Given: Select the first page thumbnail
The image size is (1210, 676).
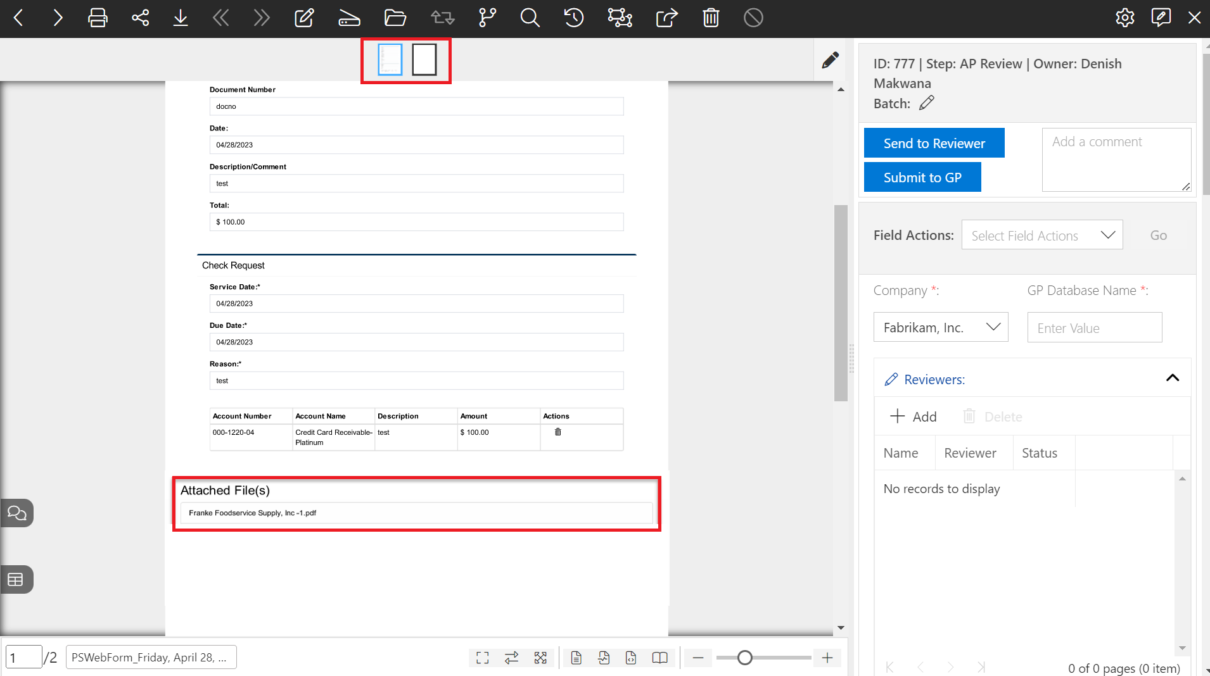Looking at the screenshot, I should 390,60.
